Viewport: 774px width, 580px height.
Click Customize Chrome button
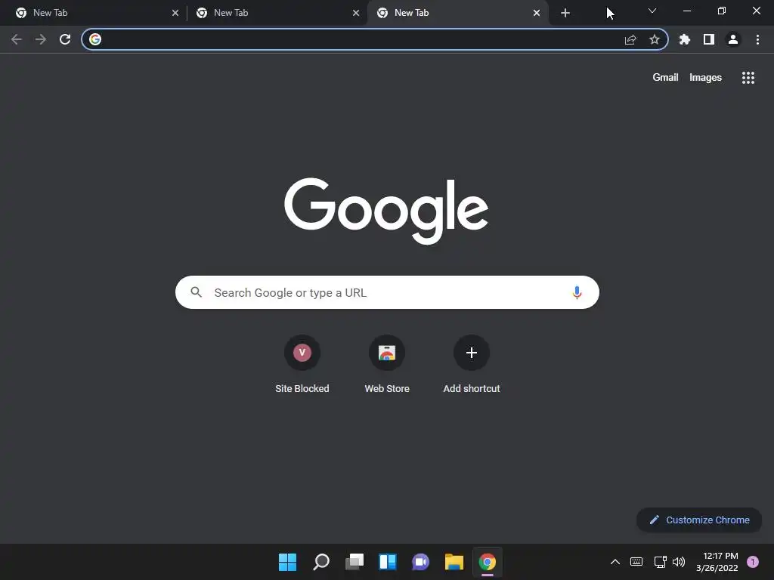click(x=699, y=520)
